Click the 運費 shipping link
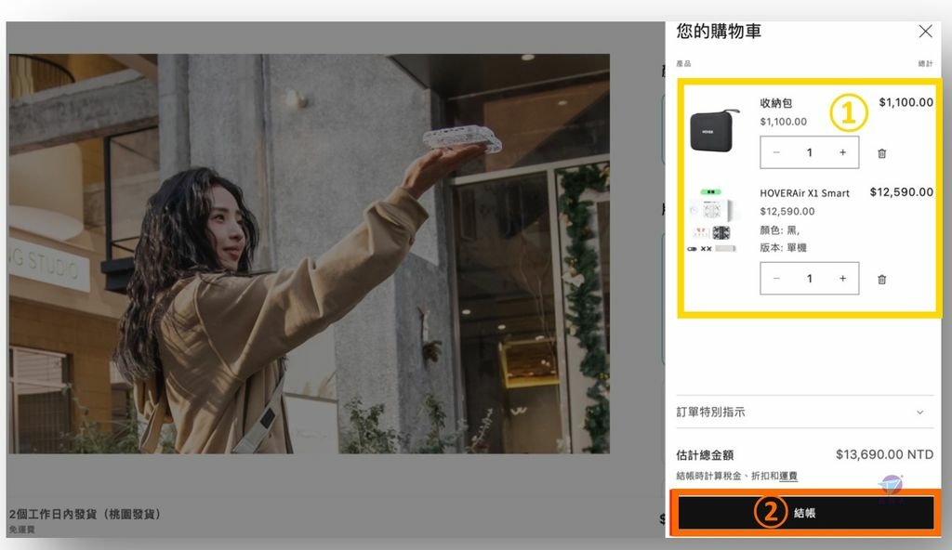 pos(788,476)
